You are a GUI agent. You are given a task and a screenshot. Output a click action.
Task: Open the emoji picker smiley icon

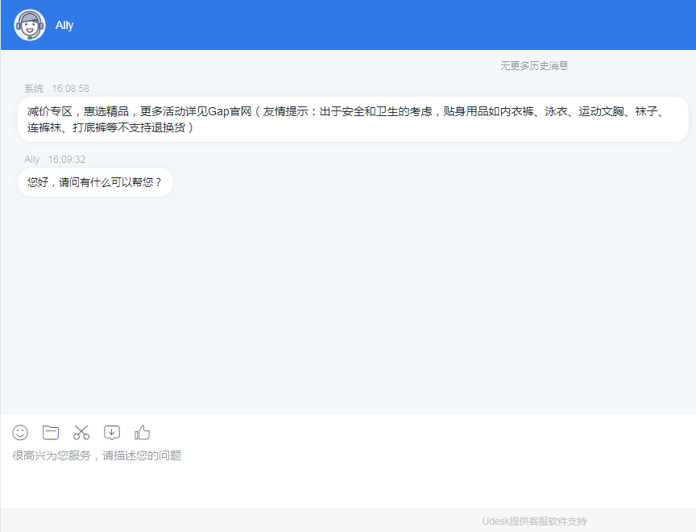click(x=20, y=432)
